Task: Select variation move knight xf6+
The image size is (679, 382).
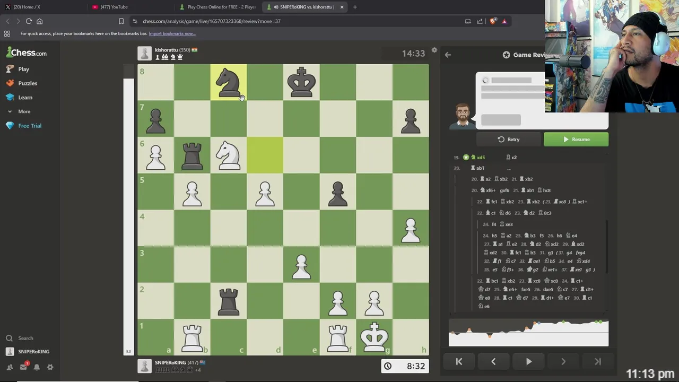Action: (488, 190)
